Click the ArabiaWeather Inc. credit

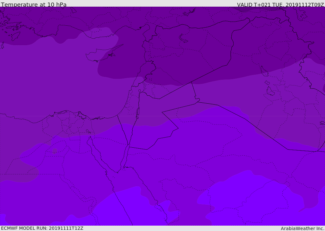point(302,228)
